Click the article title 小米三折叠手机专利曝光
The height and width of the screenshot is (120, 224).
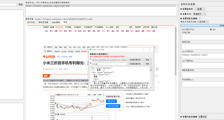[x=66, y=63]
